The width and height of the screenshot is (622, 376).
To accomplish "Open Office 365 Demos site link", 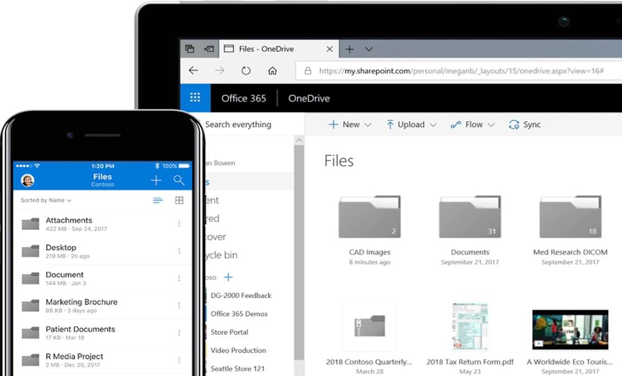I will coord(239,314).
